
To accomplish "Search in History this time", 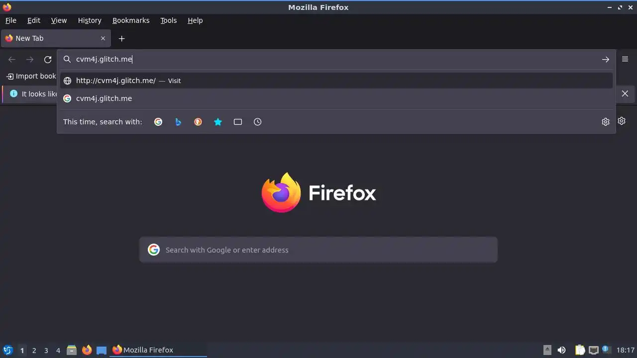I will (258, 122).
